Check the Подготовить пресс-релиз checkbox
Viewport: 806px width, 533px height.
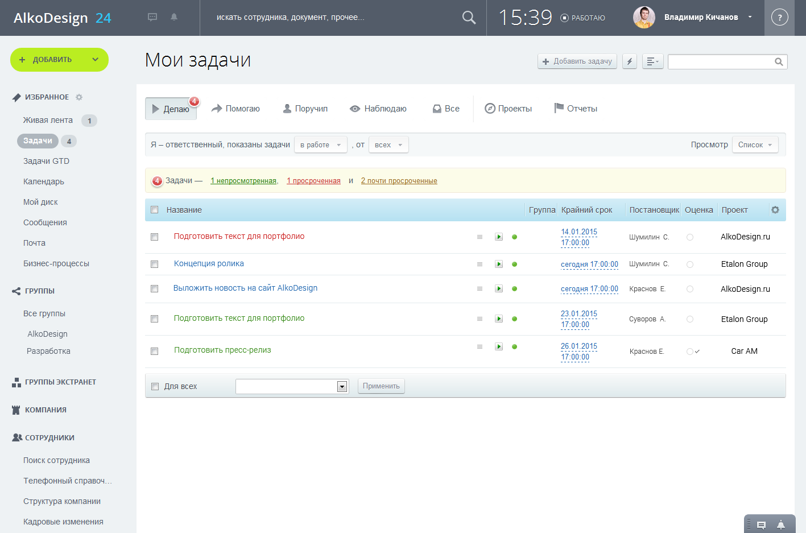pyautogui.click(x=154, y=351)
